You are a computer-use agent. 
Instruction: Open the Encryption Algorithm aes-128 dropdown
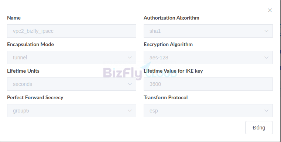point(208,58)
